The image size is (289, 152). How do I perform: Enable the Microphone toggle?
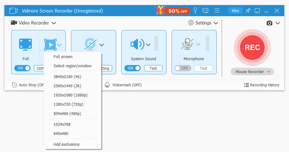[182, 68]
